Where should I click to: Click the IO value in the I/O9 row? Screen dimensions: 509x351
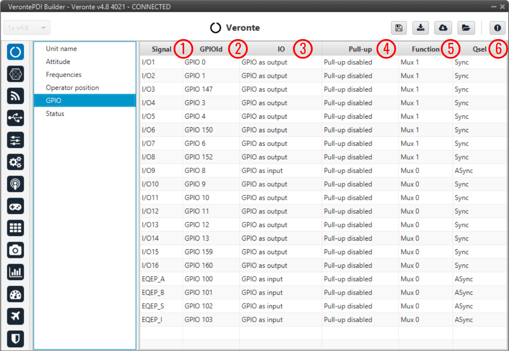tap(281, 171)
